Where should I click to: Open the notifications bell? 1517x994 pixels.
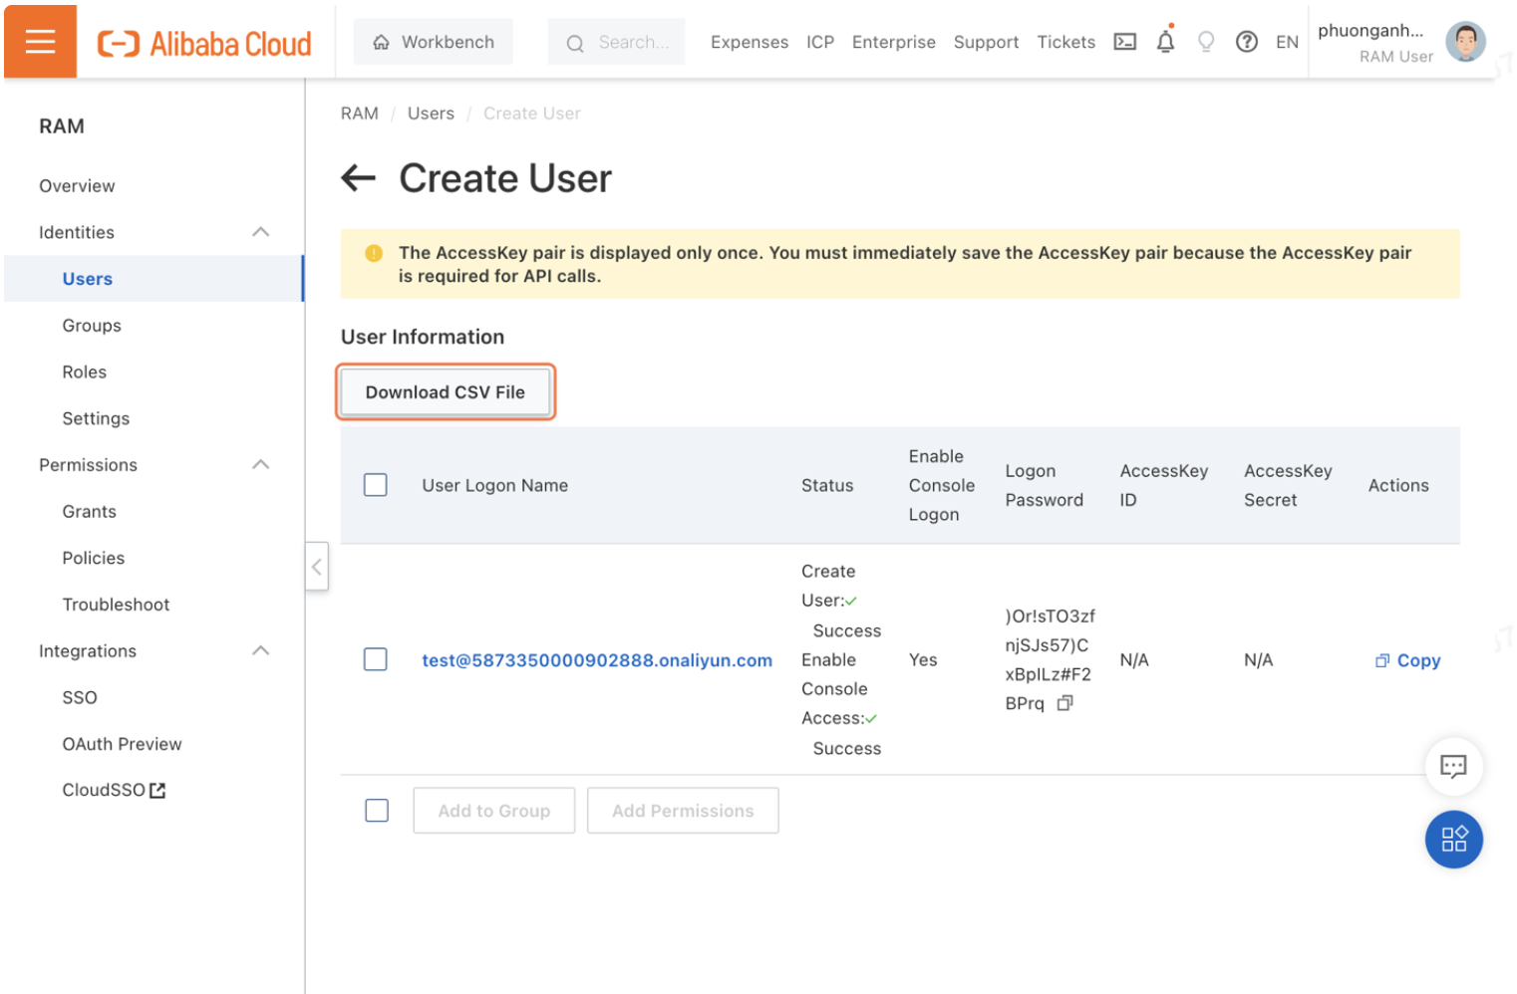pos(1165,42)
